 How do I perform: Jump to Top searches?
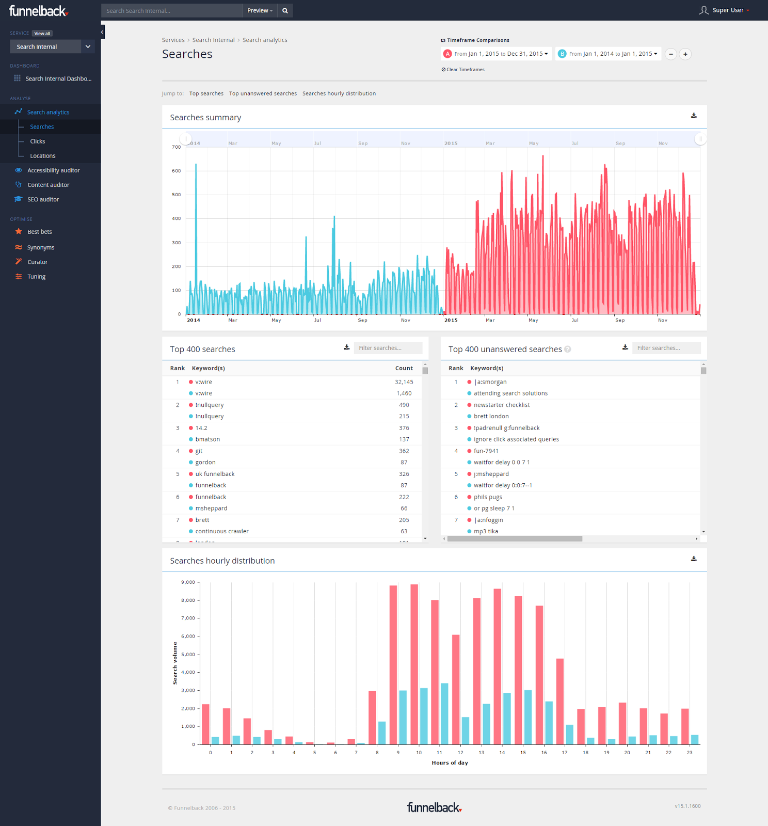206,93
